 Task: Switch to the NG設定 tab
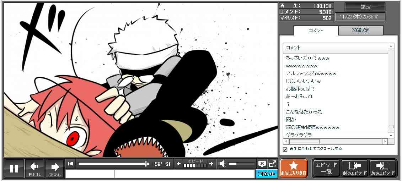(360, 31)
